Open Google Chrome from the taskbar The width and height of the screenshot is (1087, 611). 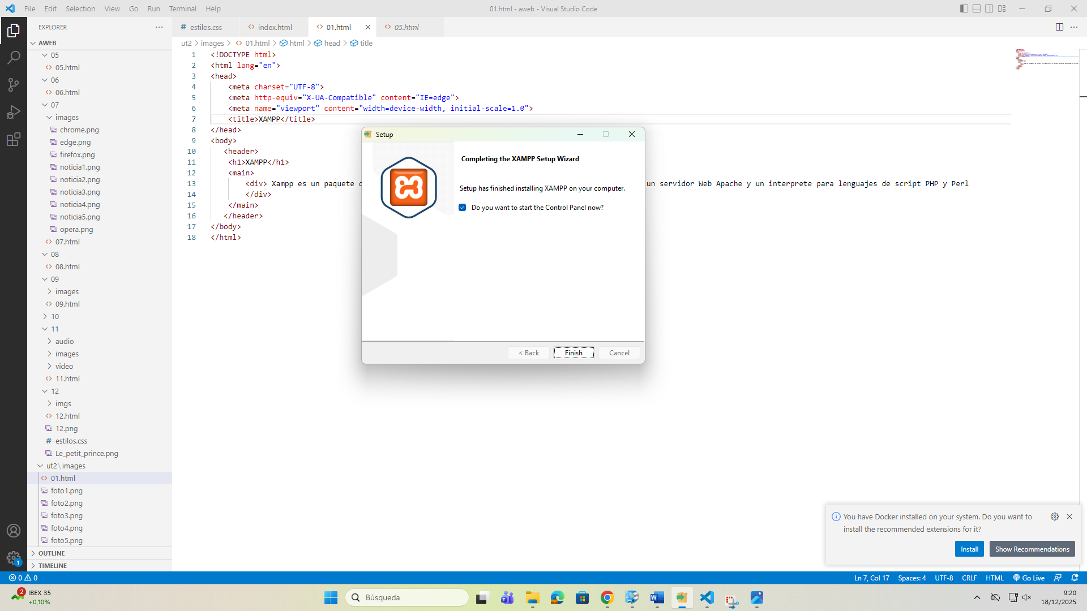click(x=607, y=597)
